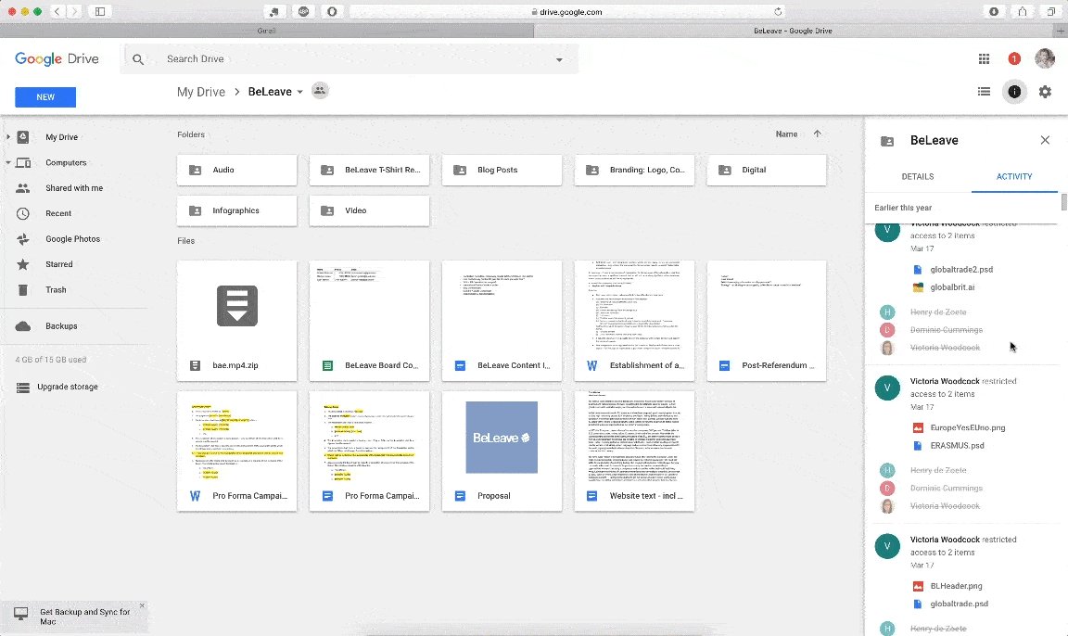This screenshot has height=636, width=1068.
Task: Open the Google apps grid icon
Action: 984,59
